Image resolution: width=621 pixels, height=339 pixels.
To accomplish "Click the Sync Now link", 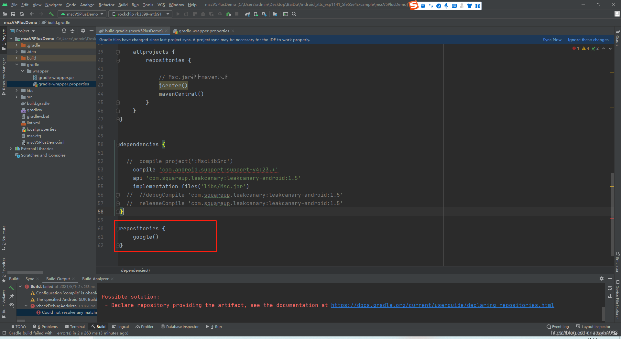I will (x=552, y=39).
